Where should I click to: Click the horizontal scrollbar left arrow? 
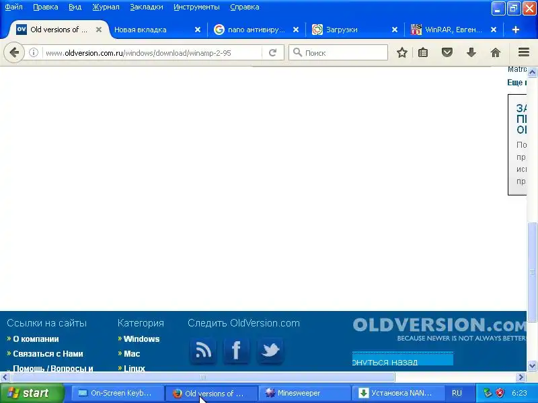click(x=5, y=377)
